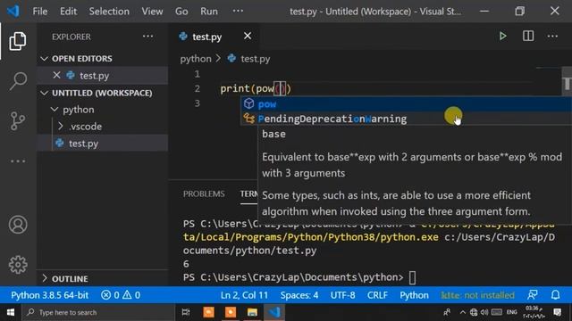Image resolution: width=572 pixels, height=321 pixels.
Task: Change language mode Python
Action: (x=414, y=295)
